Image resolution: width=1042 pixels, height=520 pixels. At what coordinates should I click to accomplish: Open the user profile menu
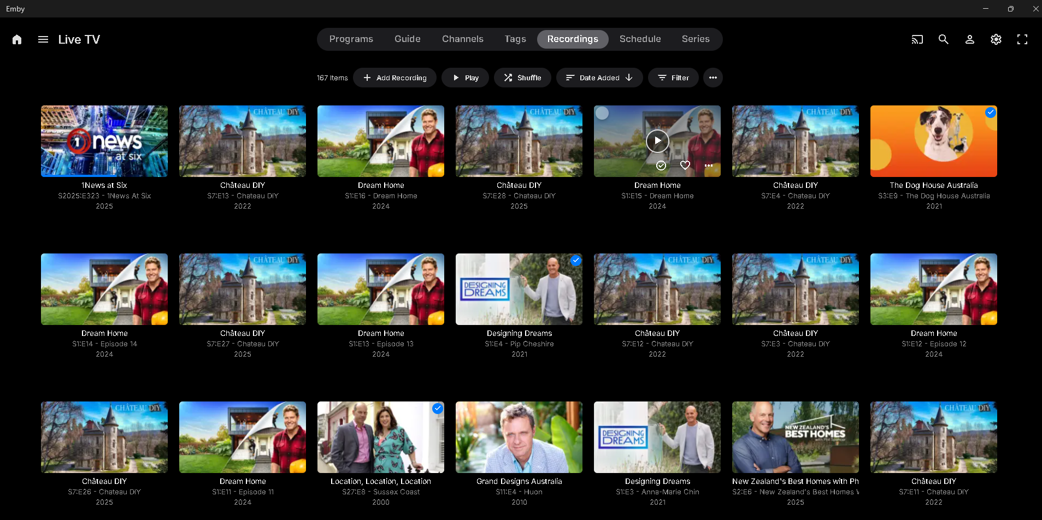pyautogui.click(x=970, y=39)
